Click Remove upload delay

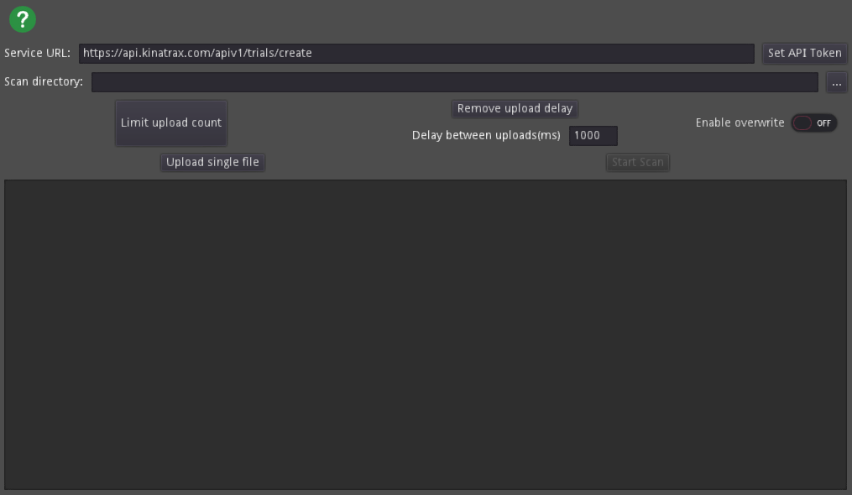(x=515, y=109)
